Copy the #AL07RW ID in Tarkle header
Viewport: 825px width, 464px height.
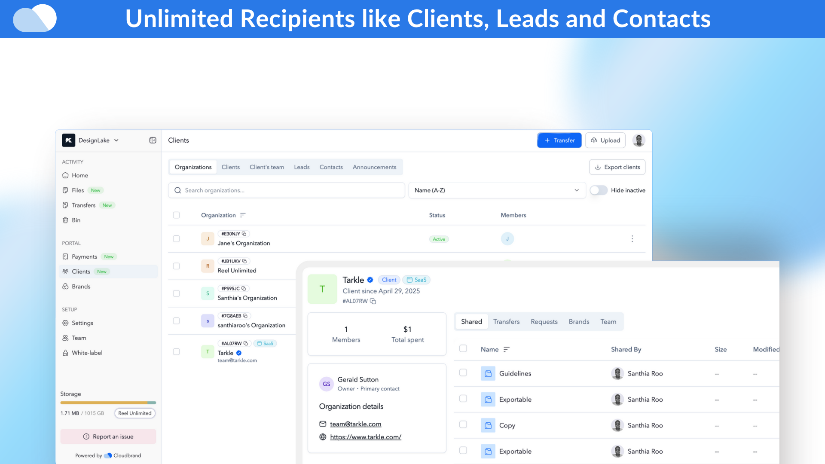(x=373, y=301)
